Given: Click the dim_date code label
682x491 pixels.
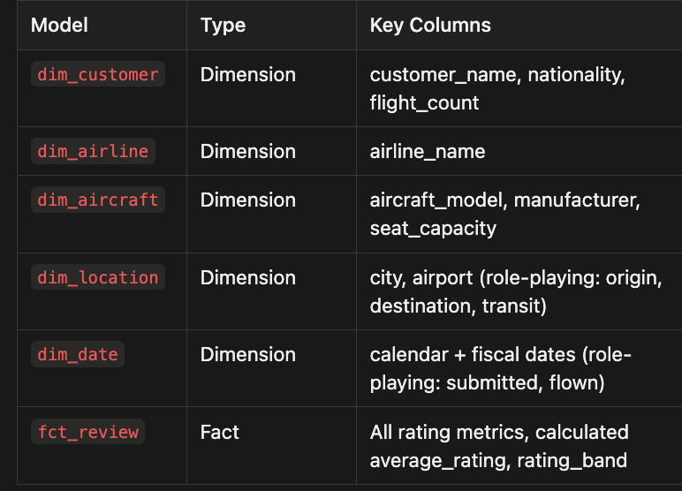Looking at the screenshot, I should tap(78, 354).
